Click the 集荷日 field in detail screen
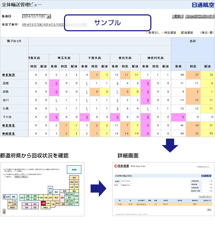Screen dimensions: 215x225 click(x=129, y=182)
